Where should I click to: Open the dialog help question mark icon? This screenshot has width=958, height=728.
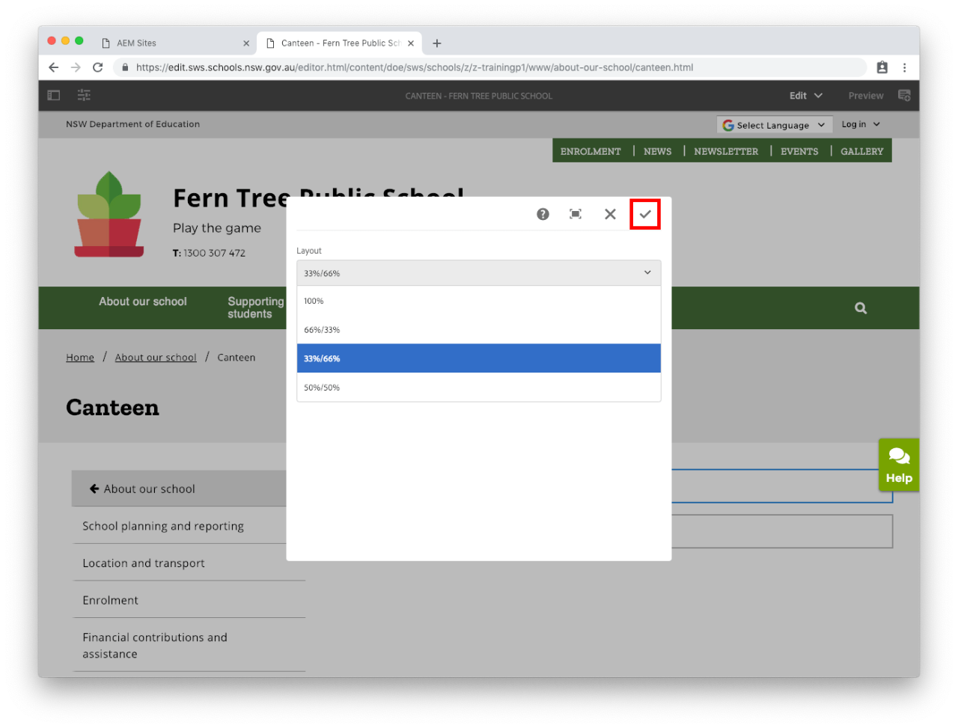pyautogui.click(x=543, y=214)
